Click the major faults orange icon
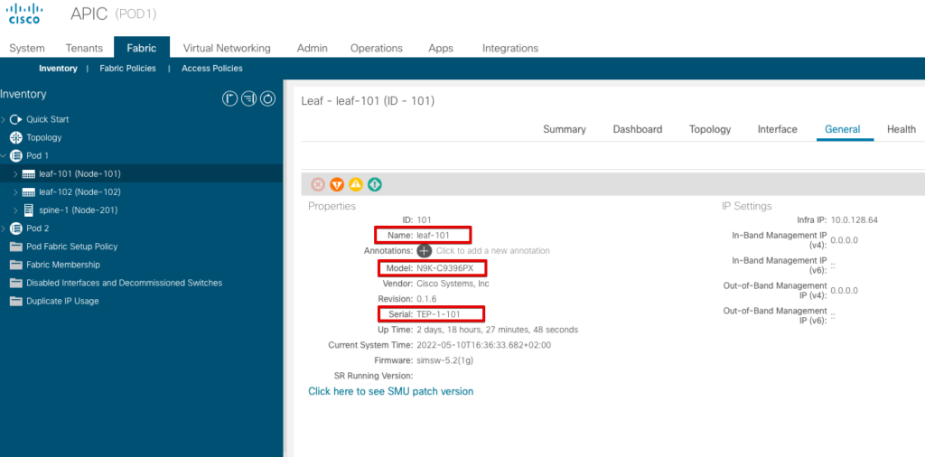This screenshot has width=925, height=457. point(337,184)
